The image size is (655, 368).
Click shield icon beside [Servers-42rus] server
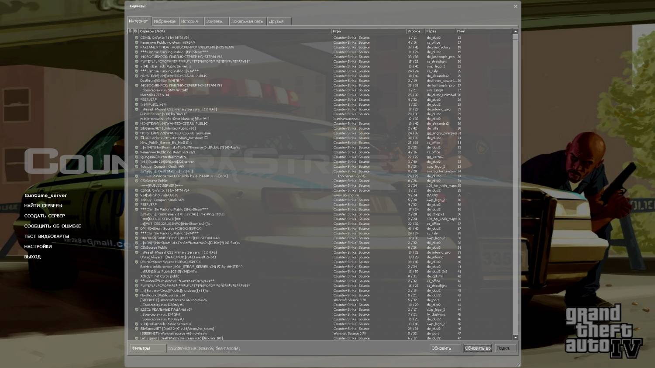click(136, 291)
